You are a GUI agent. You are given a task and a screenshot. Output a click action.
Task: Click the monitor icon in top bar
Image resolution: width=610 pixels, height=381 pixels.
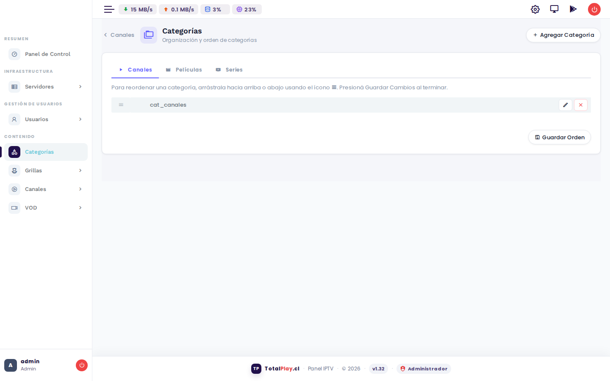coord(554,9)
